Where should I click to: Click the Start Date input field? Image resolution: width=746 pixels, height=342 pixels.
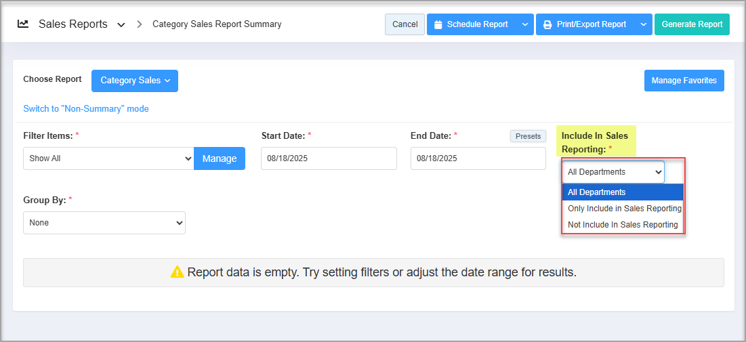[x=329, y=158]
